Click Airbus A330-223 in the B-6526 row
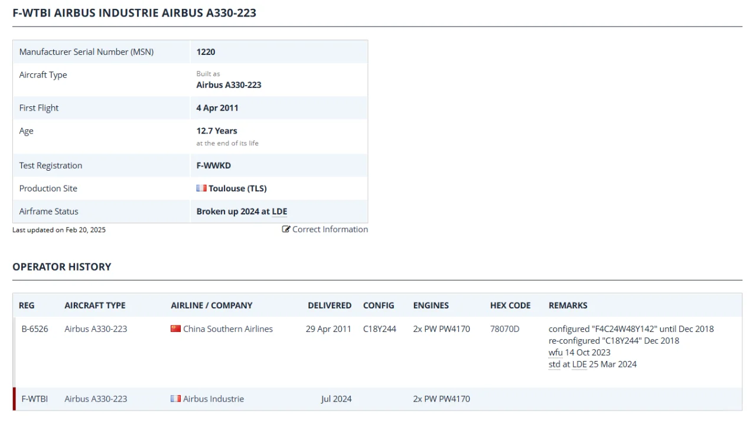756x423 pixels. [96, 329]
